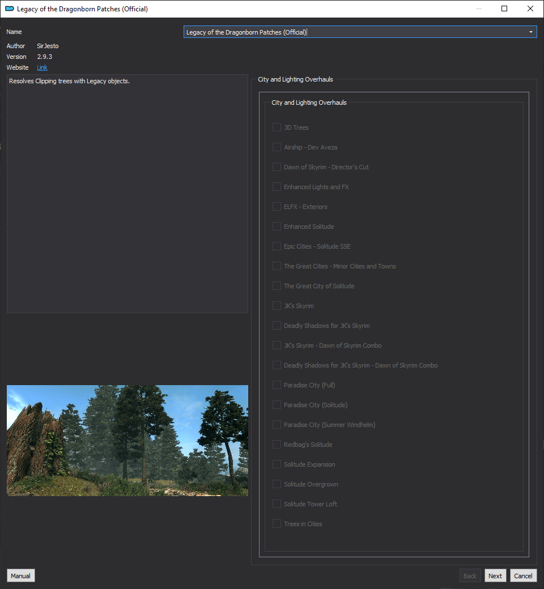Open the Website Link

click(42, 67)
